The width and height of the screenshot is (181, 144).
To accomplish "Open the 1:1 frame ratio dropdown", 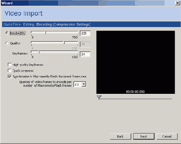I will tap(84, 84).
